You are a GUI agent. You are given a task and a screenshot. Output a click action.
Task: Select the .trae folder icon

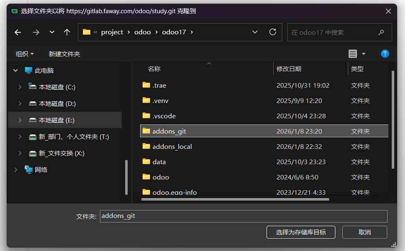click(x=146, y=85)
